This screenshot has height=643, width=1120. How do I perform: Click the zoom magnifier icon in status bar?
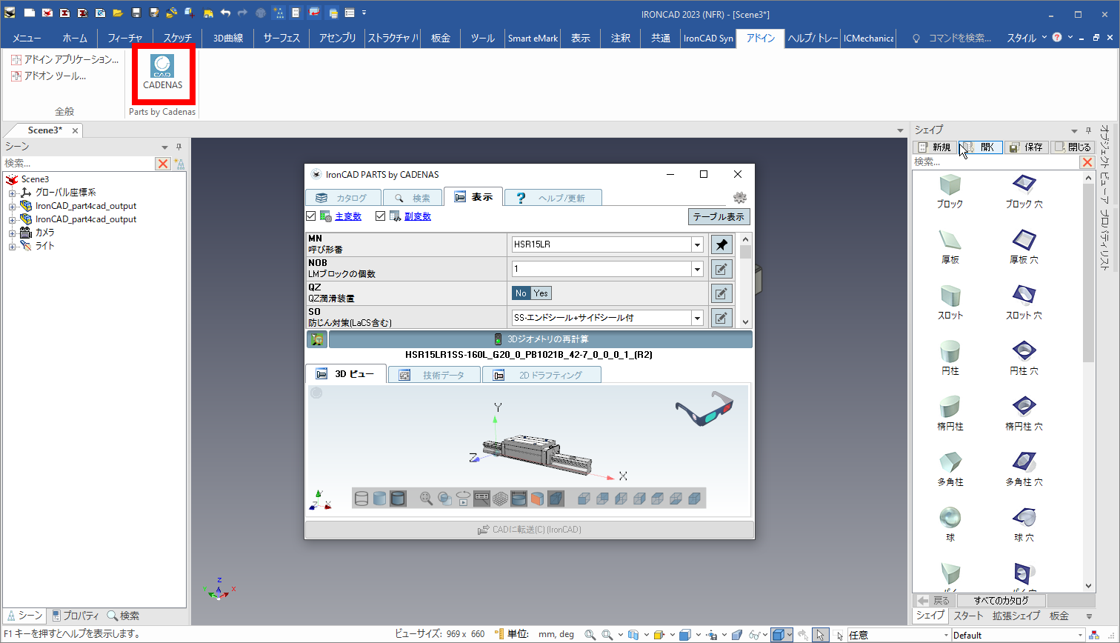[x=590, y=635]
